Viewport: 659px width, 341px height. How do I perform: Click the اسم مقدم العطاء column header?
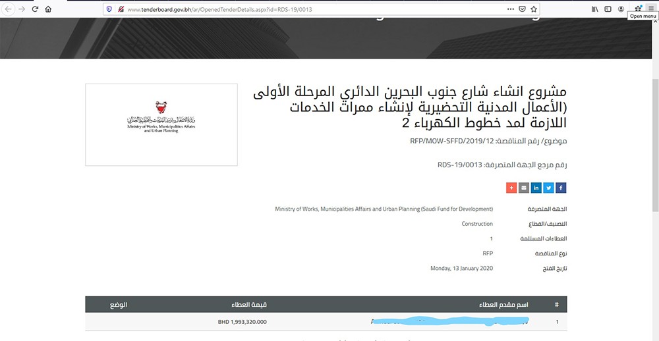tap(503, 305)
